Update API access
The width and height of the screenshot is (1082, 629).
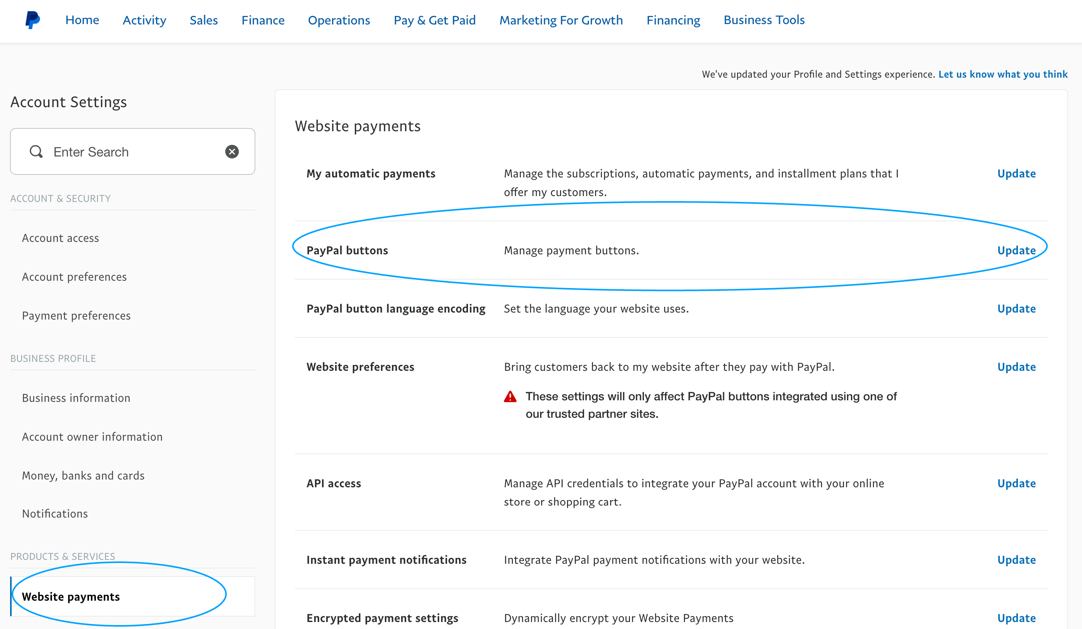[x=1016, y=483]
